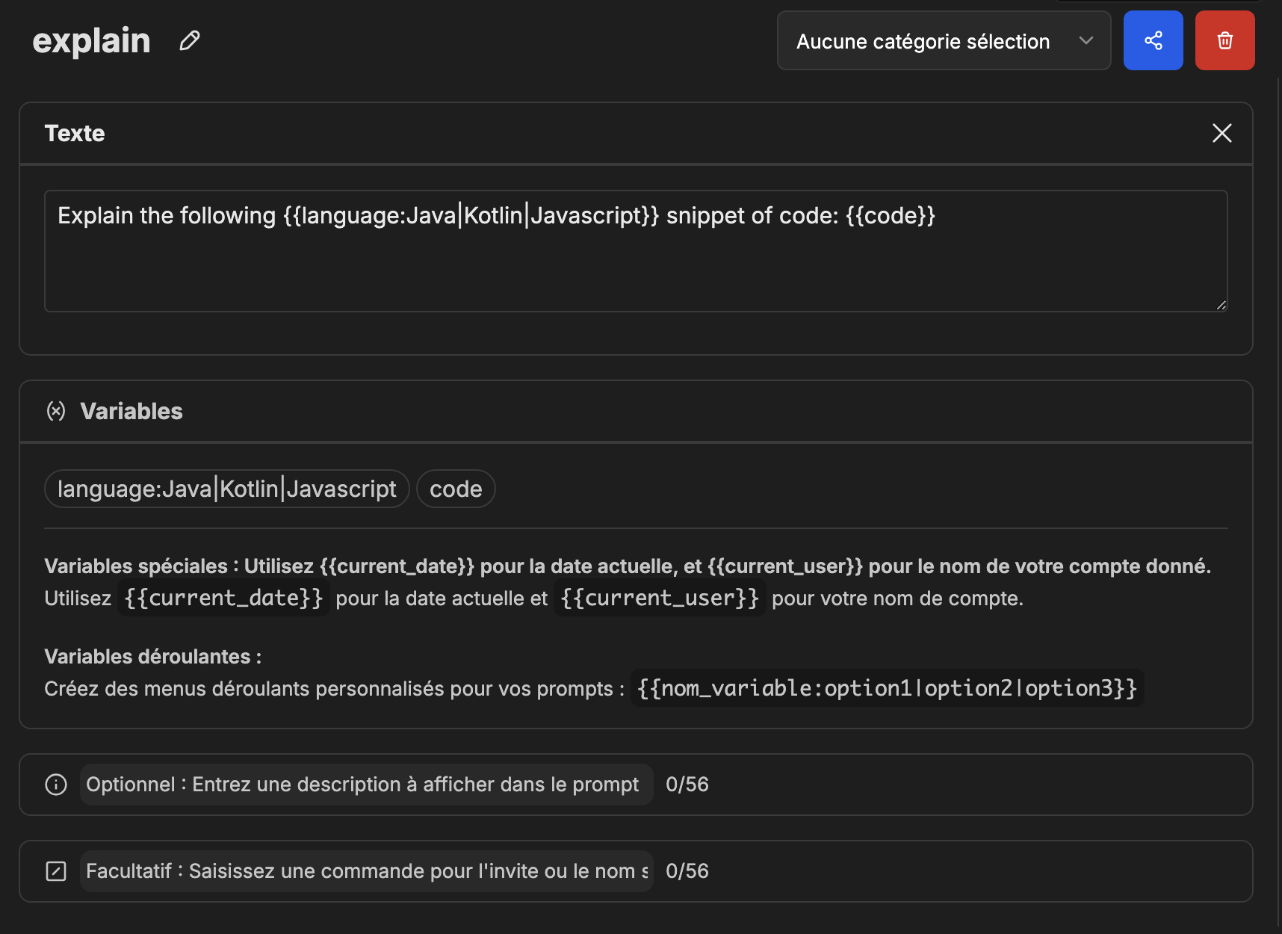Viewport: 1282px width, 934px height.
Task: Click the {{nom_variable:option1|option2|option3}} example
Action: [888, 688]
